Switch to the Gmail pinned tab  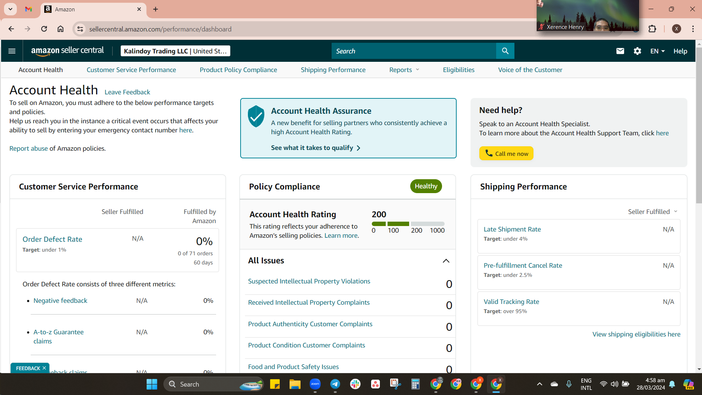pos(29,9)
